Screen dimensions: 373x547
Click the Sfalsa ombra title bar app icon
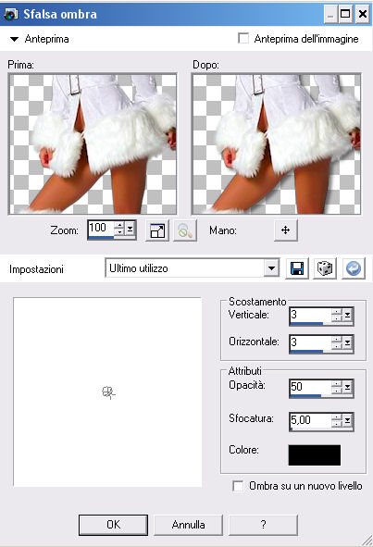click(10, 14)
